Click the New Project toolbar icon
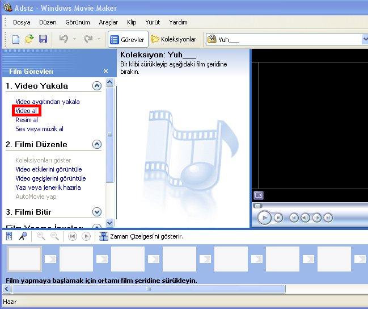Screen dimensions: 368x309 coord(16,39)
